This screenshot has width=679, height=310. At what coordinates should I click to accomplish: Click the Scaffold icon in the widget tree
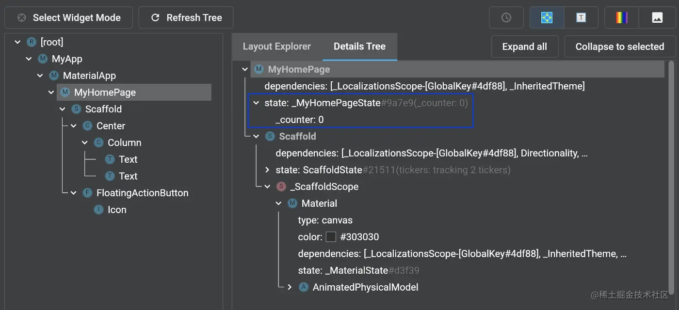[76, 109]
